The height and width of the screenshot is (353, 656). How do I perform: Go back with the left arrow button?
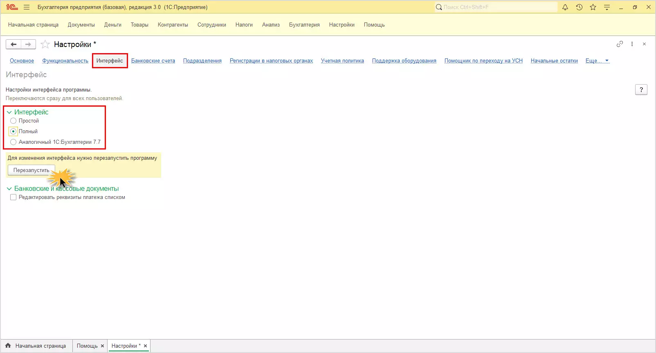[13, 44]
